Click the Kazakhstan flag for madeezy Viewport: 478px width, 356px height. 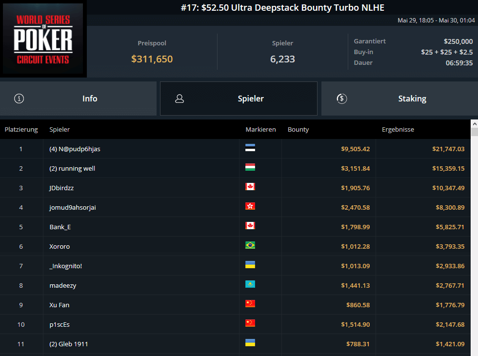(x=250, y=285)
